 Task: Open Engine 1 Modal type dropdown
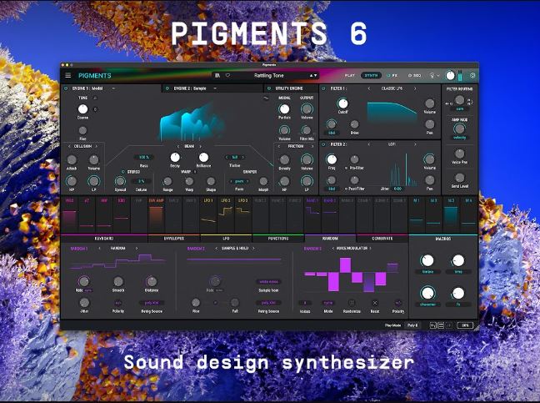[x=113, y=88]
